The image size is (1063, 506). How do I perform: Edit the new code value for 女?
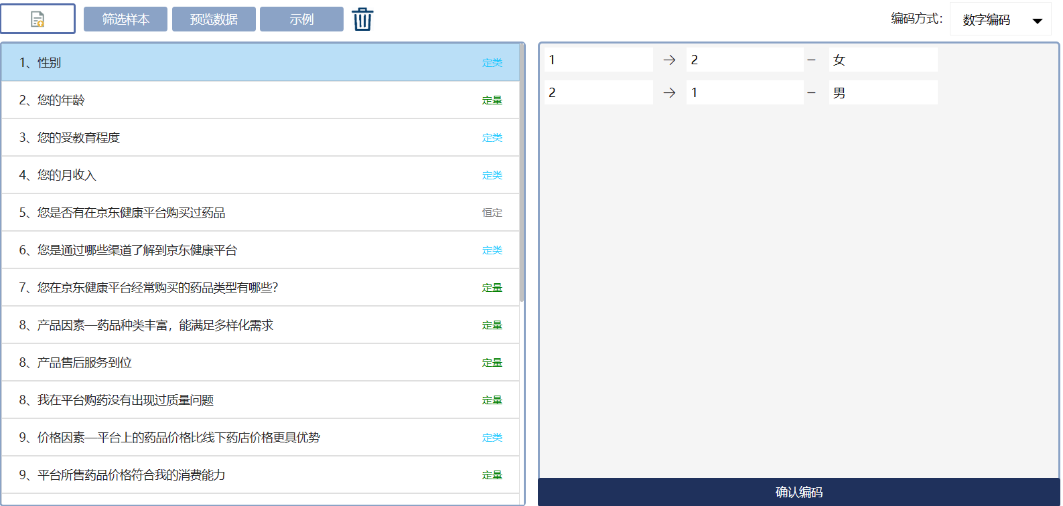pos(744,60)
